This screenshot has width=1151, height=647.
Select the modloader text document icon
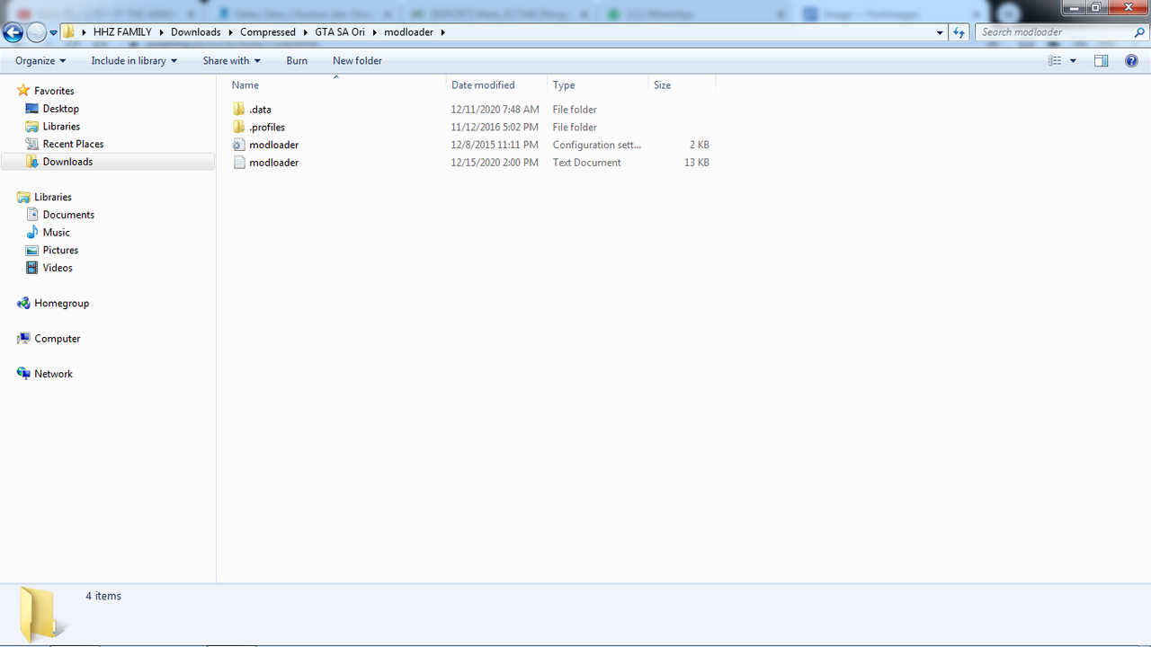click(238, 163)
